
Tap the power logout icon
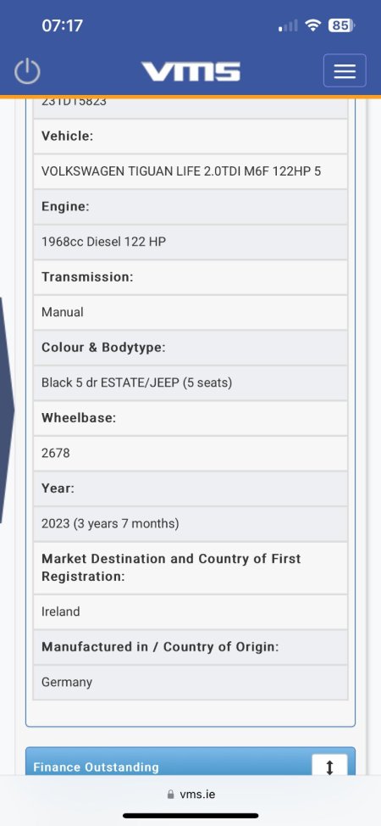(27, 71)
